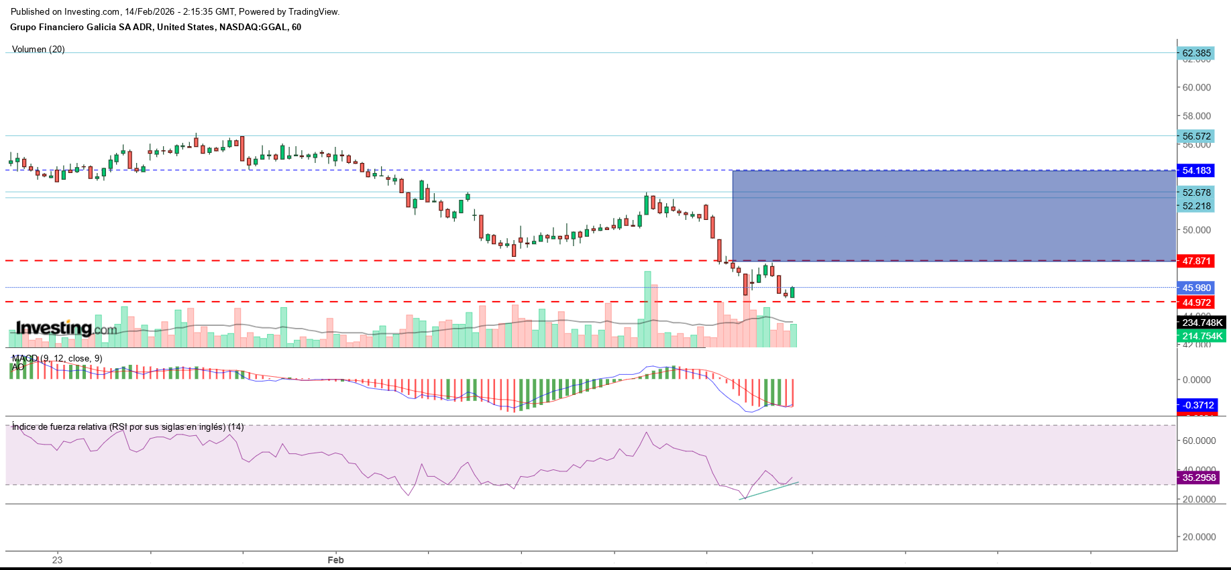Select the blue shaded rectangle zone
Image resolution: width=1231 pixels, height=570 pixels.
953,215
